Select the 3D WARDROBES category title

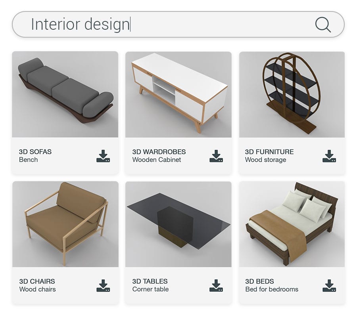159,152
